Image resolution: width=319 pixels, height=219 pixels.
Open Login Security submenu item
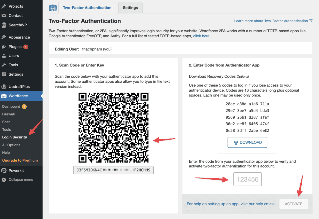tap(15, 137)
